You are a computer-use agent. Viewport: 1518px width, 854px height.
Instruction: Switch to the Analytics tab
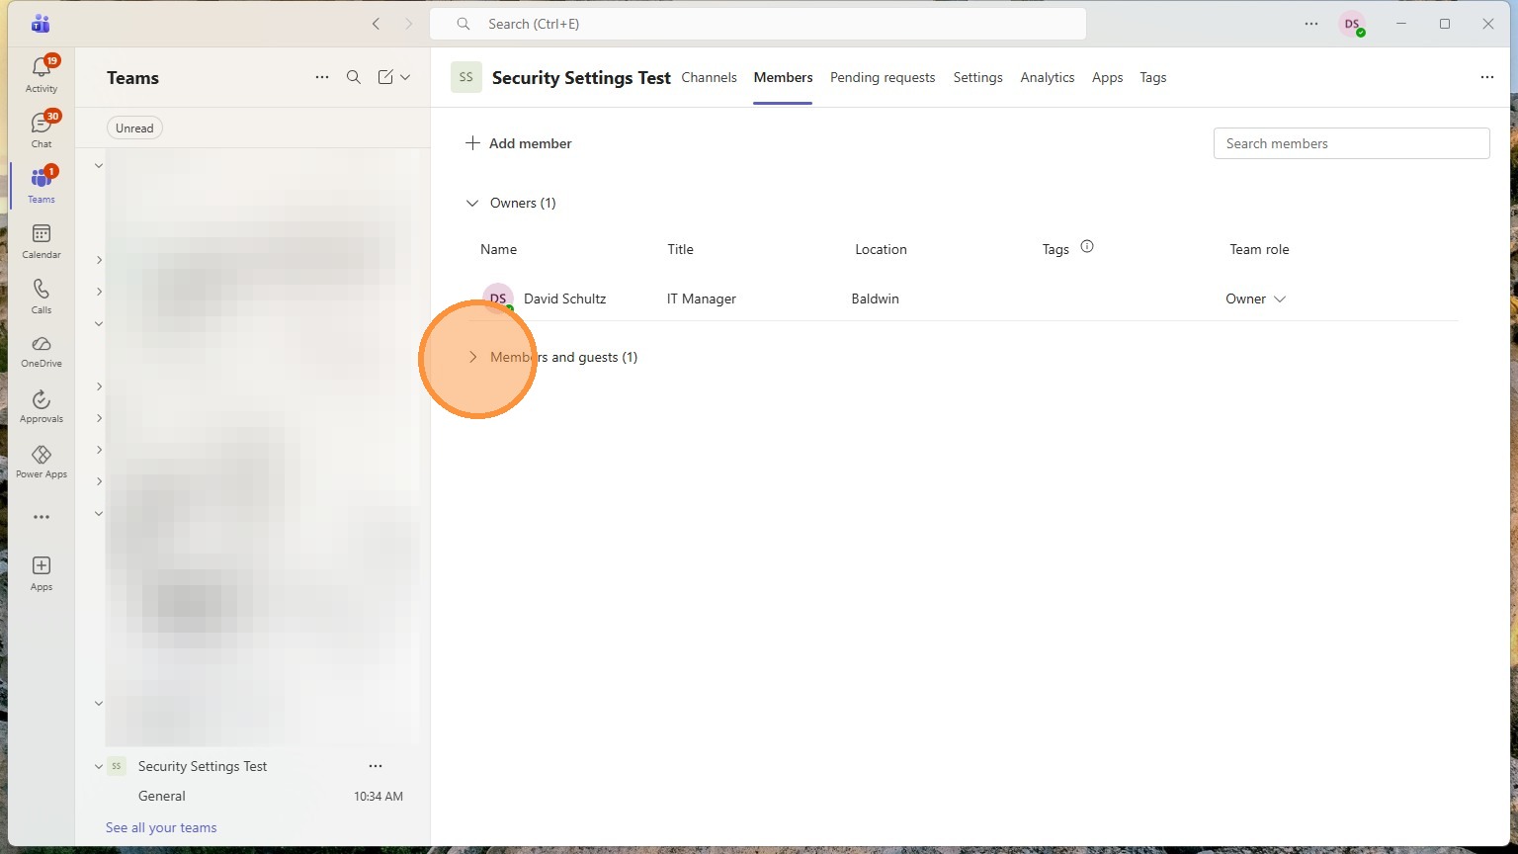click(1048, 77)
